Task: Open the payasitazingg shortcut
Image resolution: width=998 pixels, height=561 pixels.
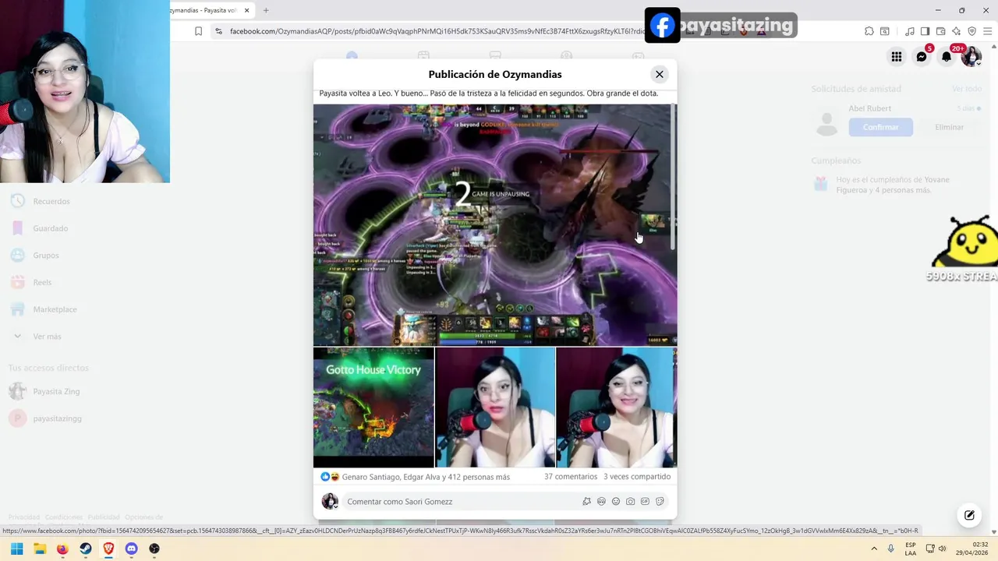Action: (x=57, y=418)
